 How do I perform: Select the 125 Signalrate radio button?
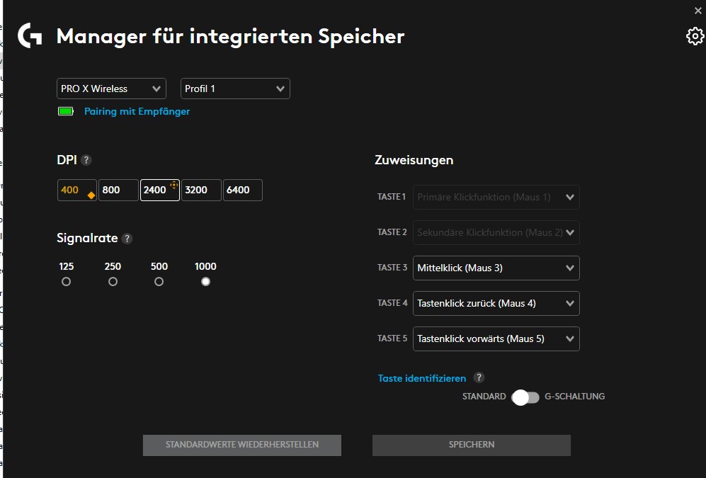tap(66, 281)
